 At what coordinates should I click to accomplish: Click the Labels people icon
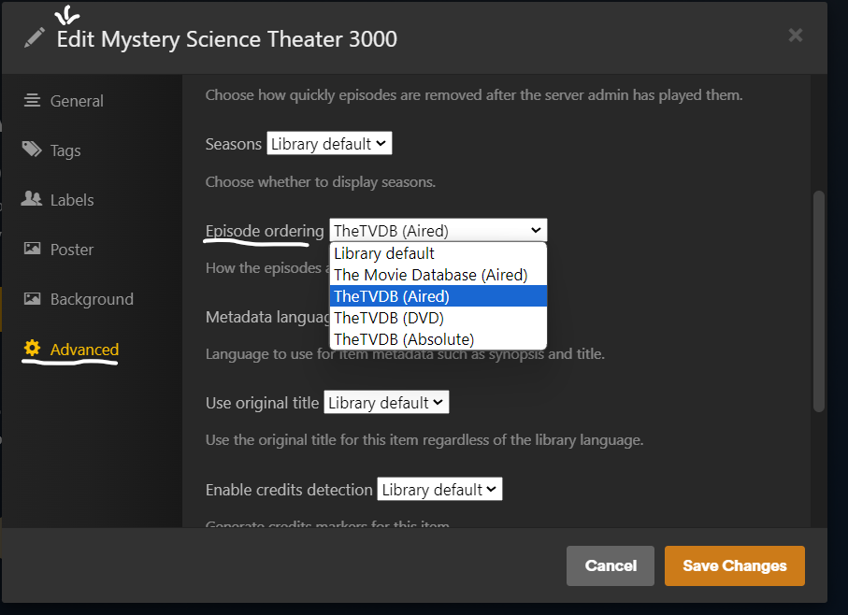pyautogui.click(x=33, y=200)
